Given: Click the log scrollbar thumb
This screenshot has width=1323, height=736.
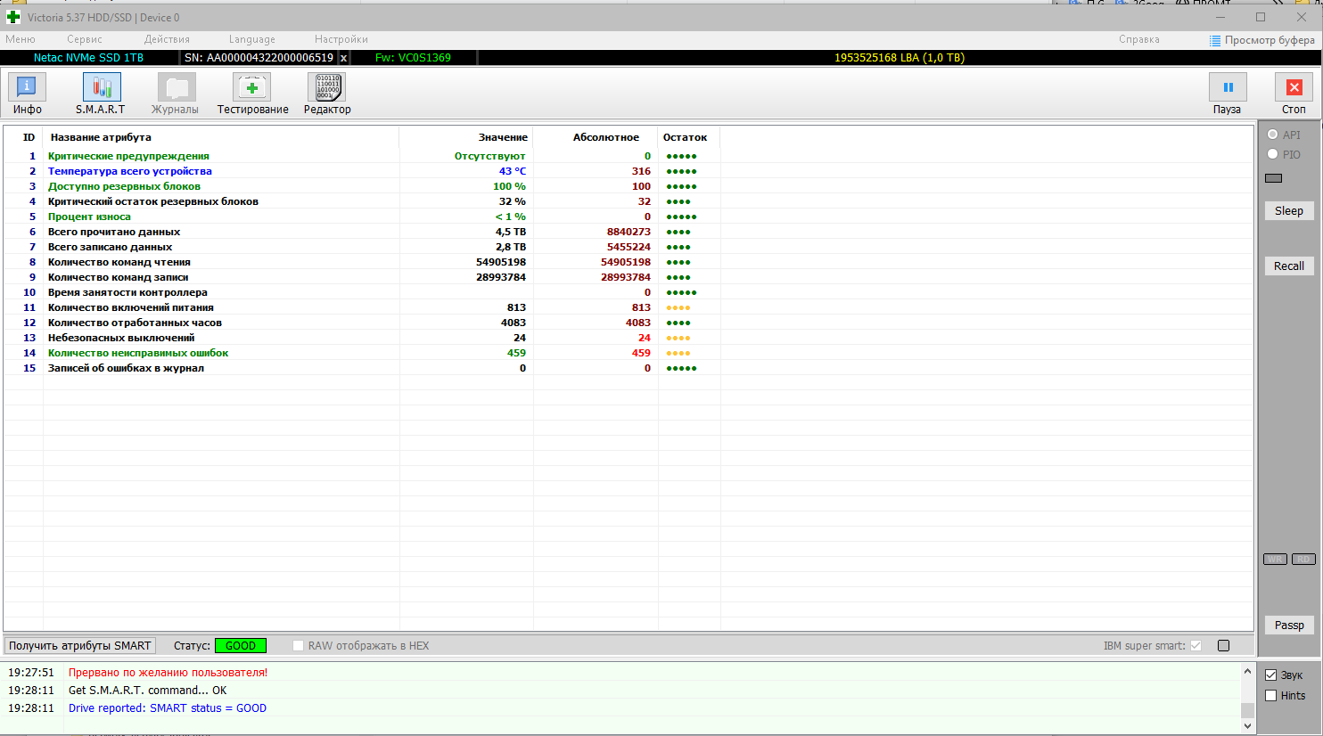Looking at the screenshot, I should [1247, 709].
